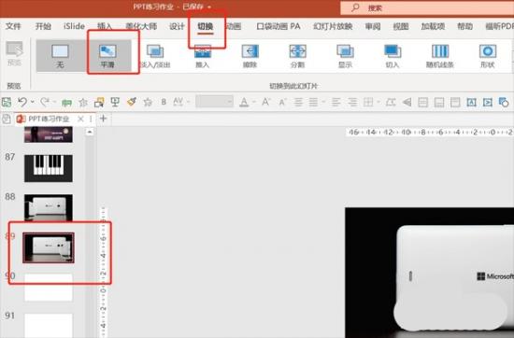Switch to the 视图 (View) tab
Screen dimensions: 514x338
pyautogui.click(x=401, y=26)
